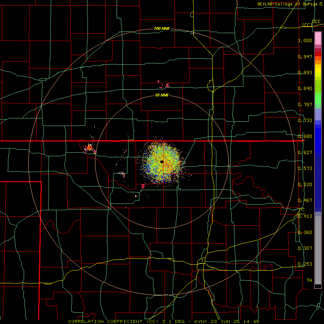This screenshot has width=324, height=324.
Task: Click the 0.360 legend value
Action: [x=305, y=233]
